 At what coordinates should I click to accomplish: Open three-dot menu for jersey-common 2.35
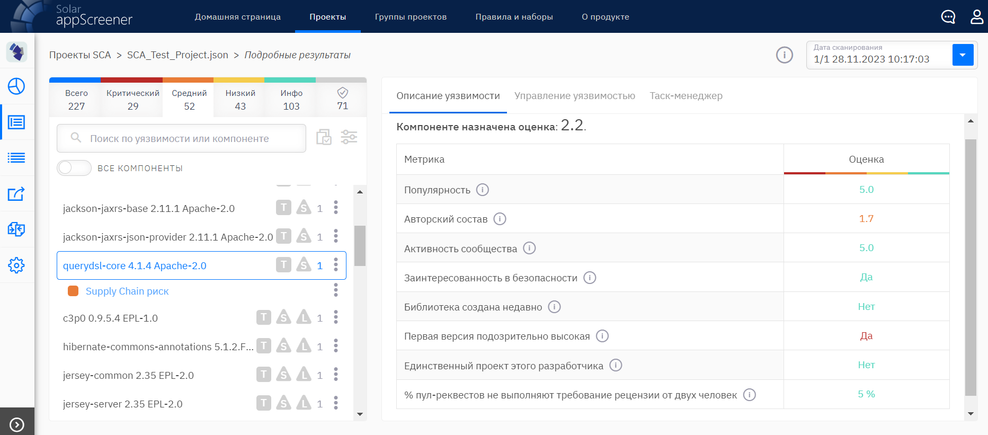pyautogui.click(x=336, y=374)
